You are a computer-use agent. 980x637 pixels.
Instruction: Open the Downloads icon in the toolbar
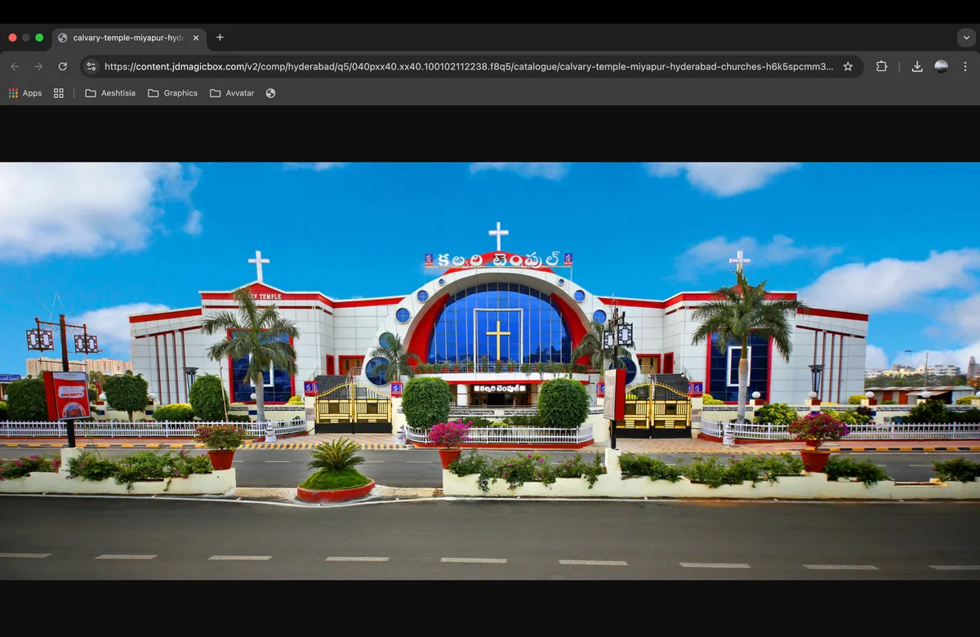pos(916,67)
